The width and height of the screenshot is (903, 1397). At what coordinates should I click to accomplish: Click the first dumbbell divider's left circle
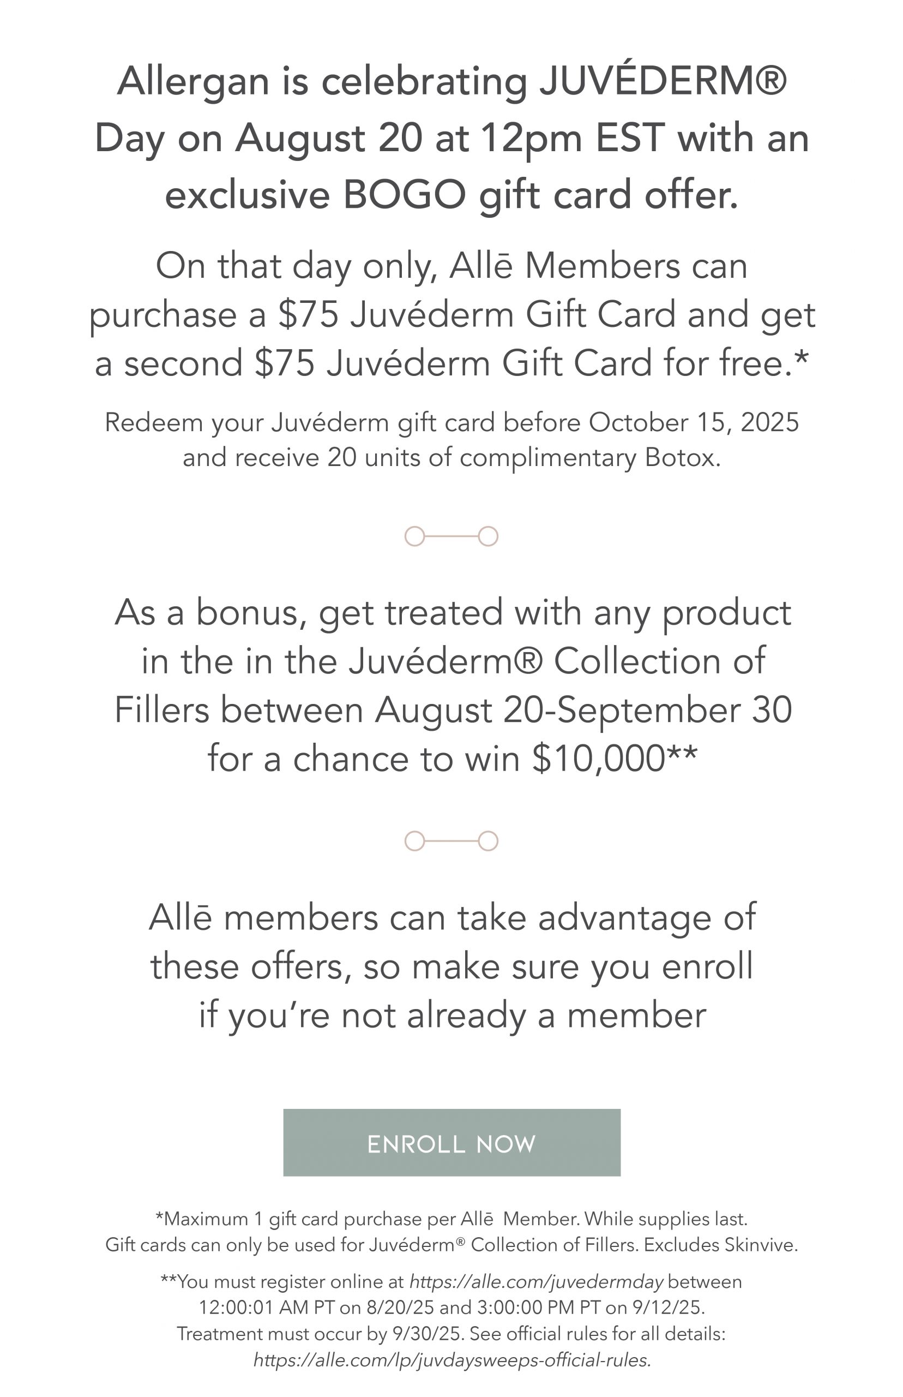414,536
